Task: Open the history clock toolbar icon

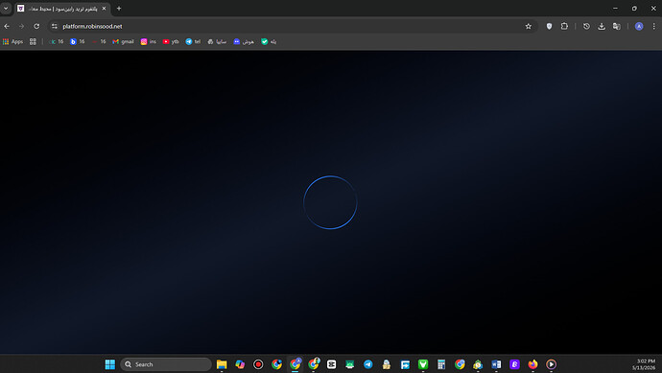Action: point(586,26)
